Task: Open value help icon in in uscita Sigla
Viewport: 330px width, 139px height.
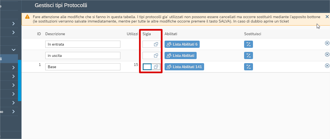Action: coord(156,55)
